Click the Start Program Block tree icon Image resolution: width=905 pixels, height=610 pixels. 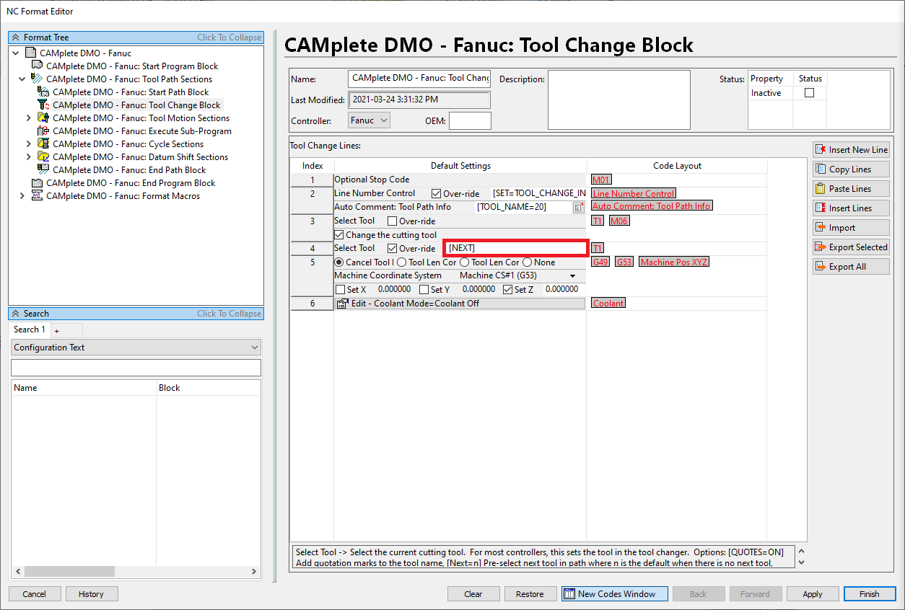click(37, 66)
